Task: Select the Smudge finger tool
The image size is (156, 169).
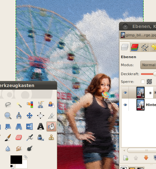Action: pyautogui.click(x=19, y=148)
